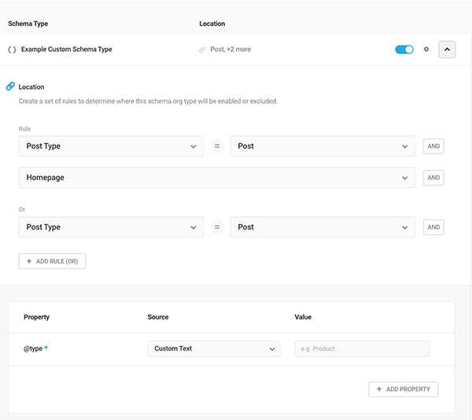Click the gray link icon before Post, +2 more
Screen dimensions: 472x420
coord(202,50)
